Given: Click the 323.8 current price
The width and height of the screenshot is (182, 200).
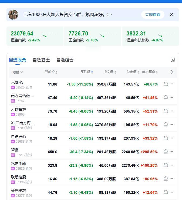Looking at the screenshot, I should click(52, 165).
